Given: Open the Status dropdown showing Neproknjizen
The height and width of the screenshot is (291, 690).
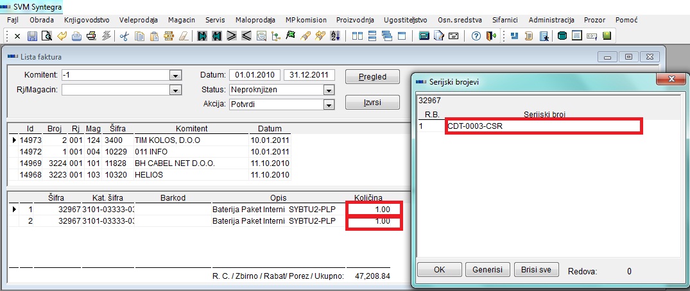Looking at the screenshot, I should 329,90.
